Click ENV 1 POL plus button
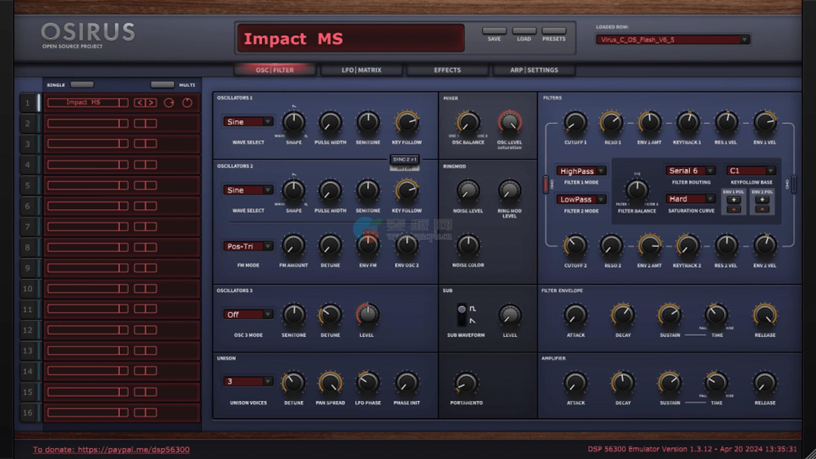816x459 pixels. [x=734, y=200]
